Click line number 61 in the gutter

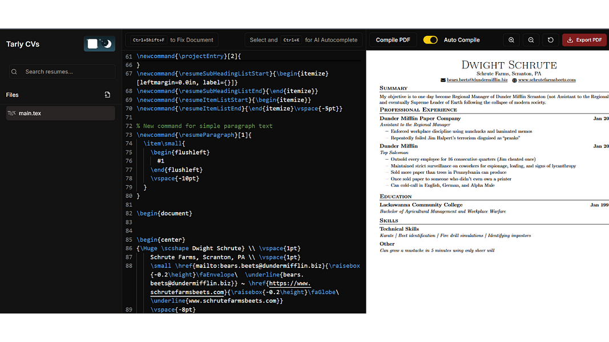[x=129, y=56]
